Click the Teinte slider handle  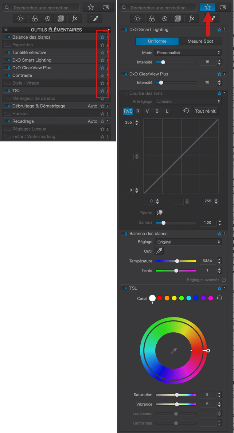pyautogui.click(x=176, y=270)
